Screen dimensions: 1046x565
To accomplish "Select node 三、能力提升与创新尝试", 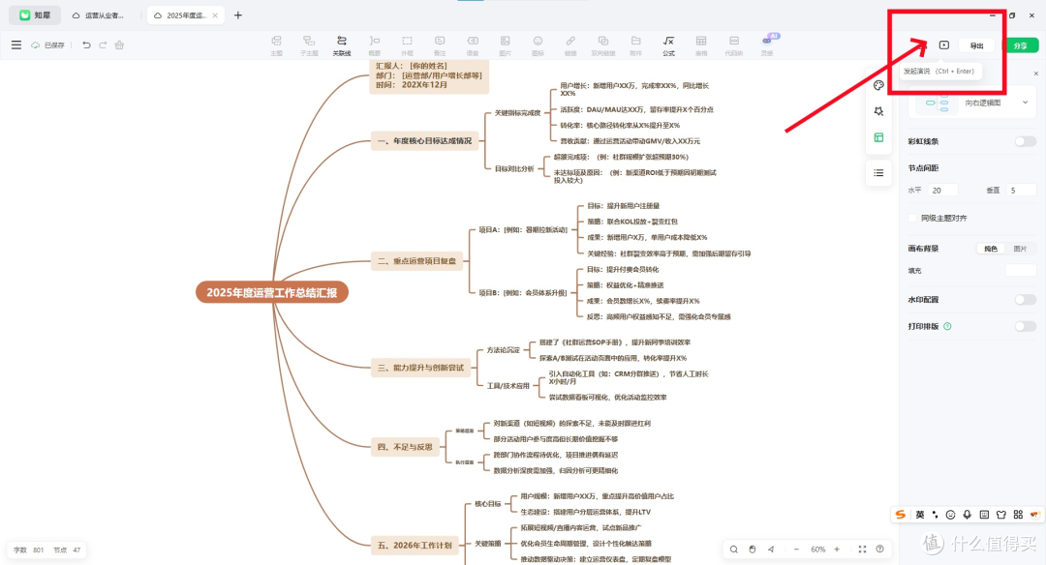I will click(x=420, y=367).
